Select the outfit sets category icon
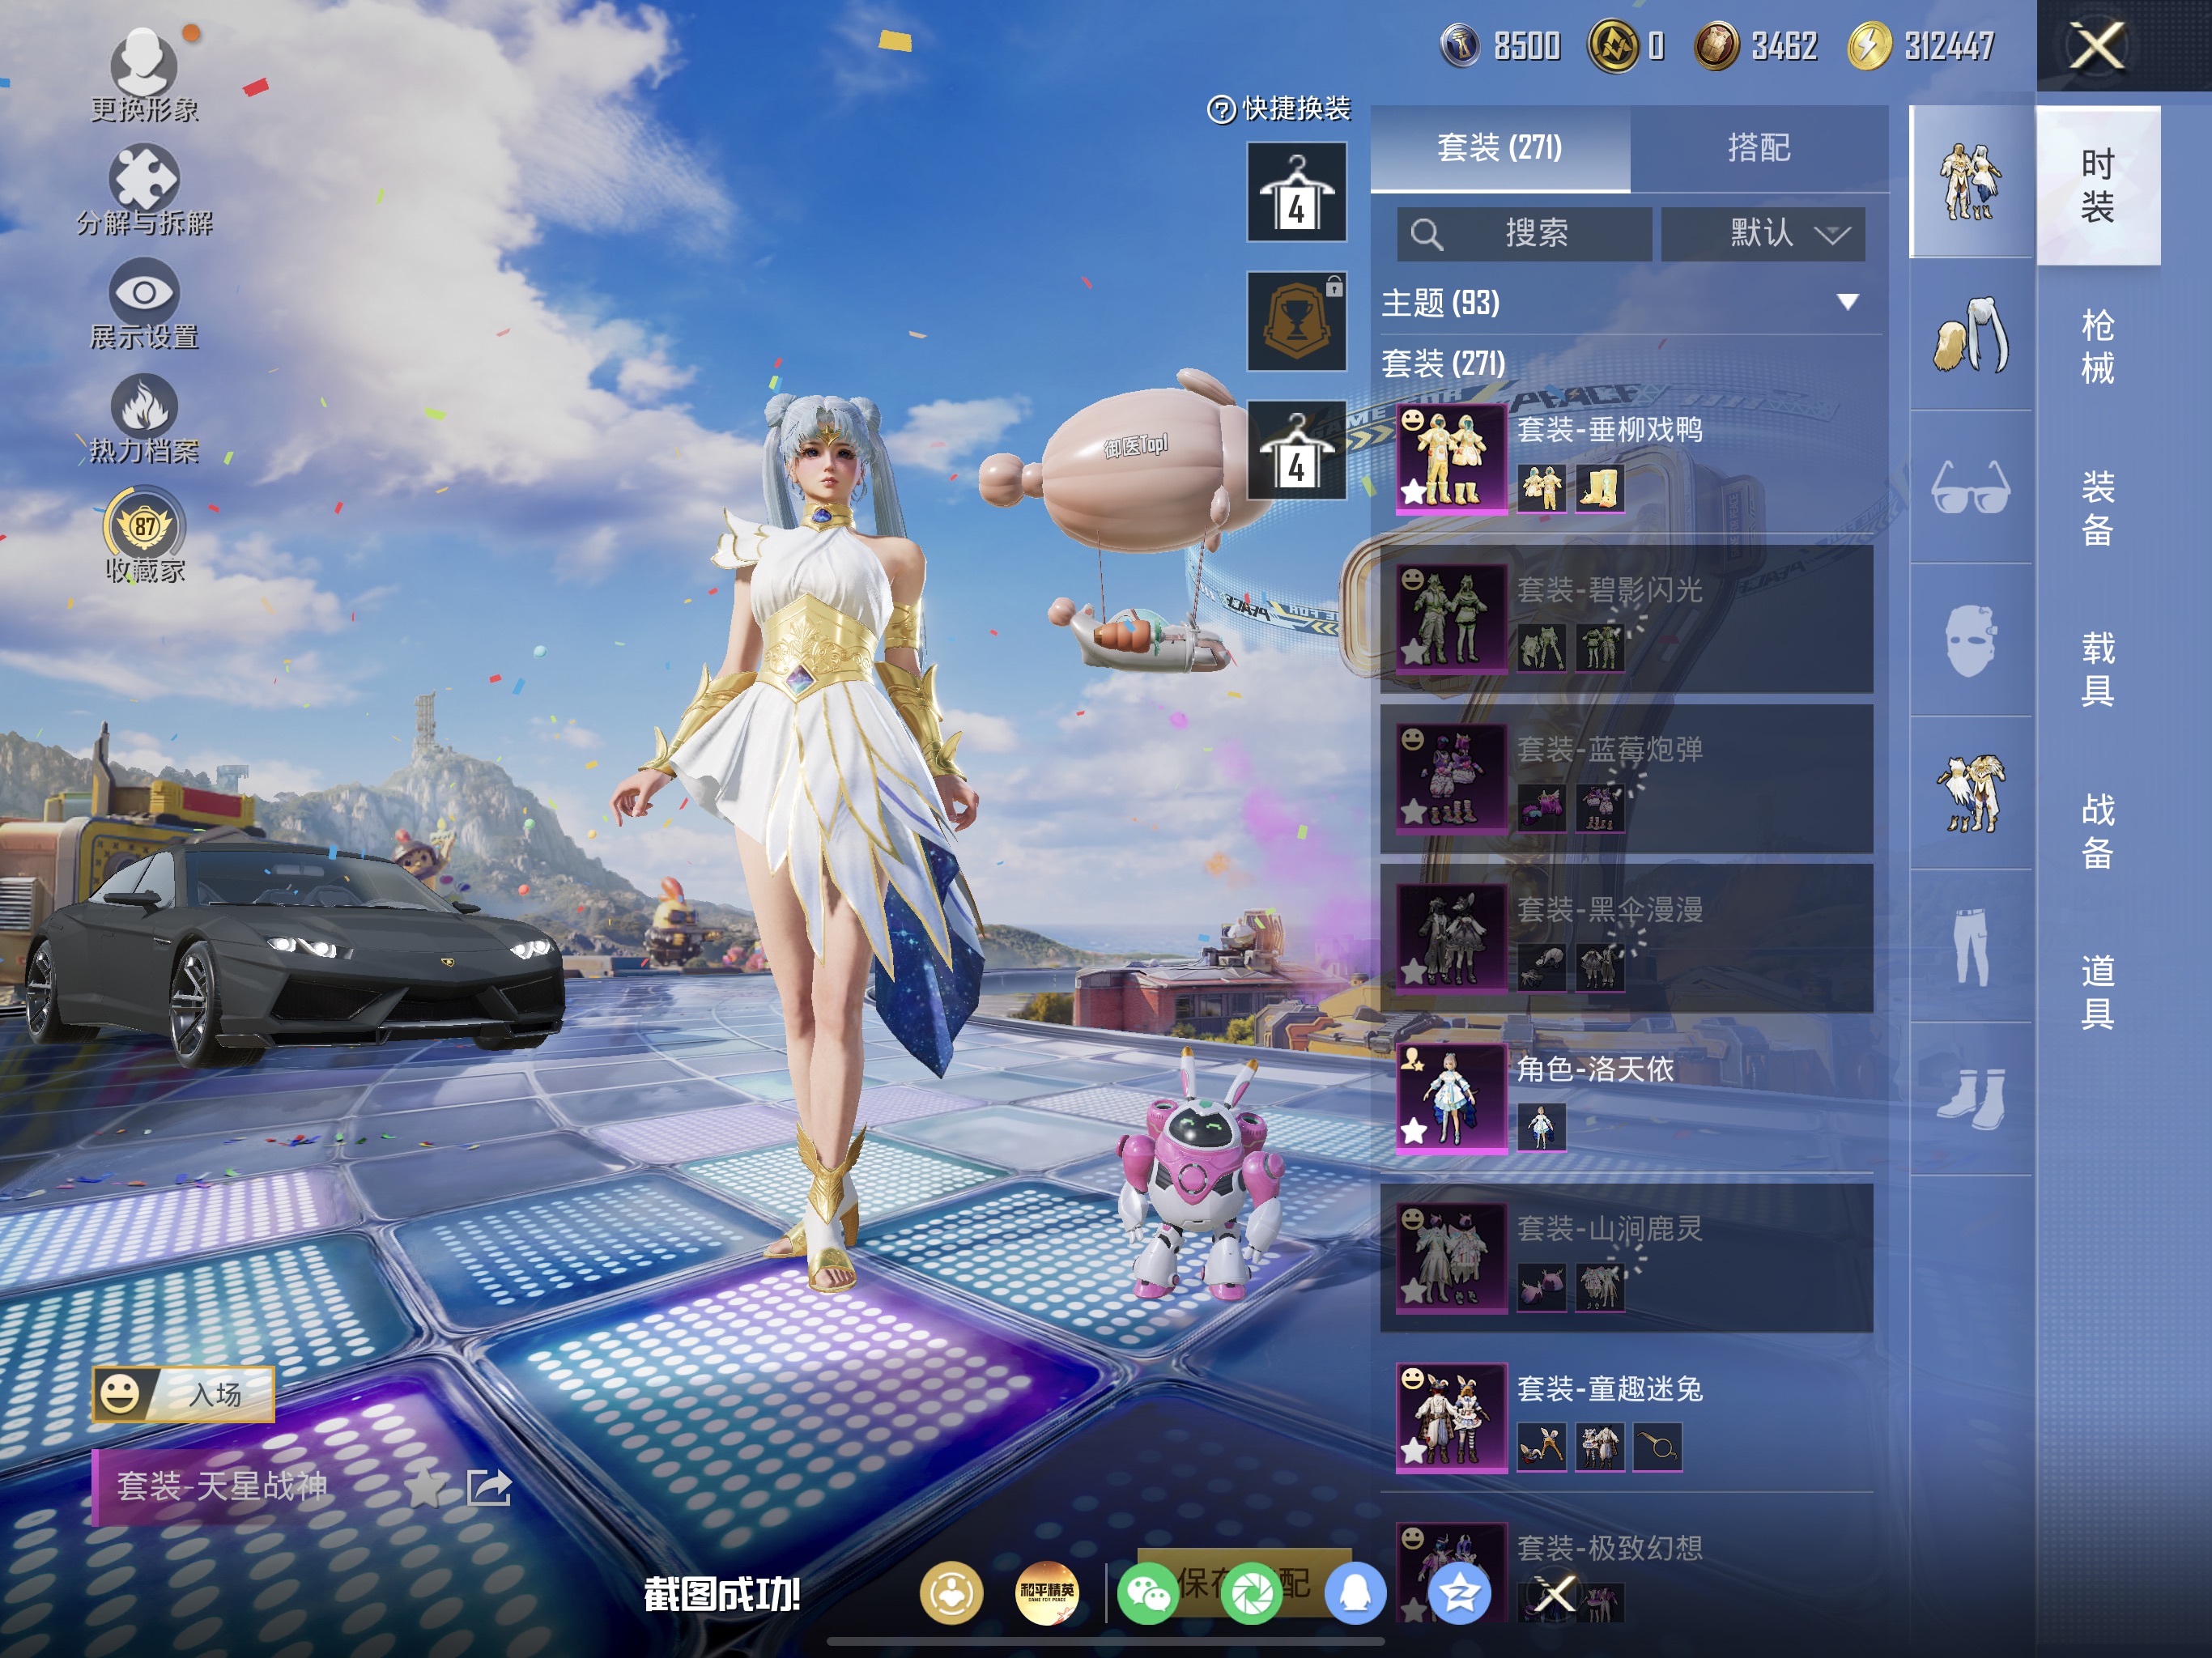Image resolution: width=2212 pixels, height=1658 pixels. (x=1970, y=181)
